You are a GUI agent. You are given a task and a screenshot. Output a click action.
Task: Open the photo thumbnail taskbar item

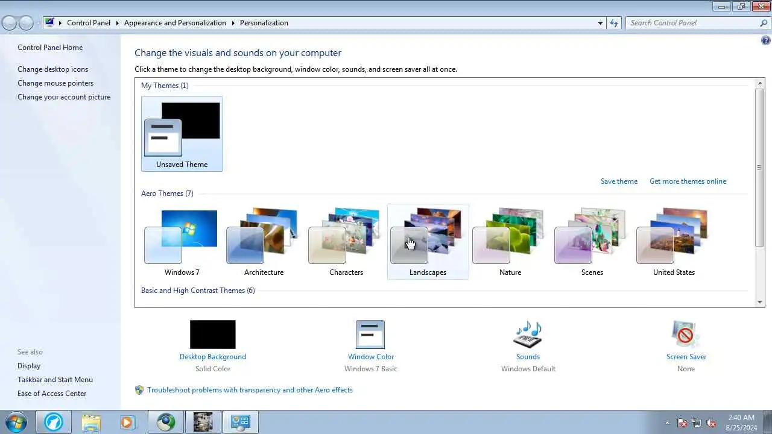click(203, 422)
